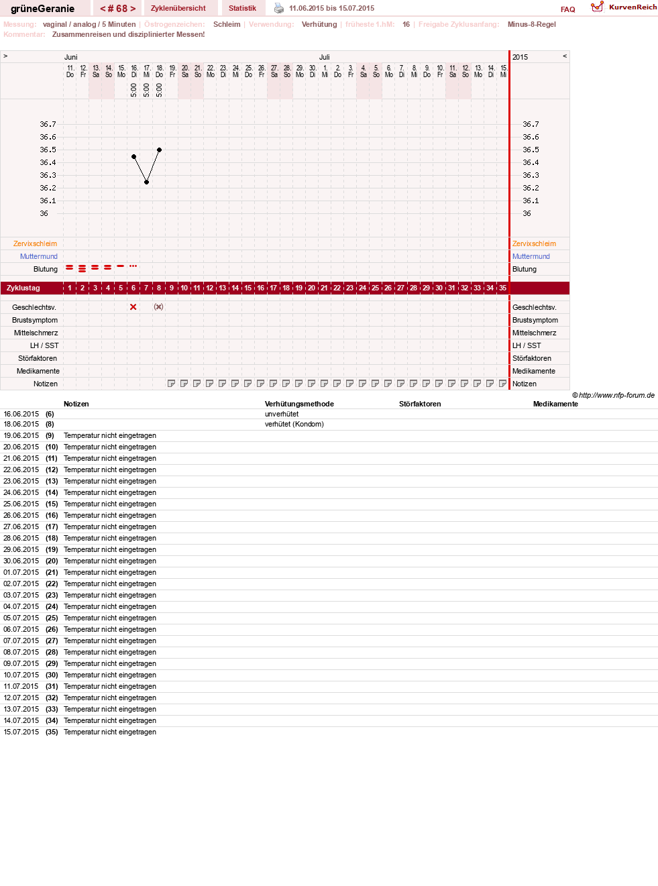
Task: Click the spotting dots on cycle day 6
Action: click(133, 266)
